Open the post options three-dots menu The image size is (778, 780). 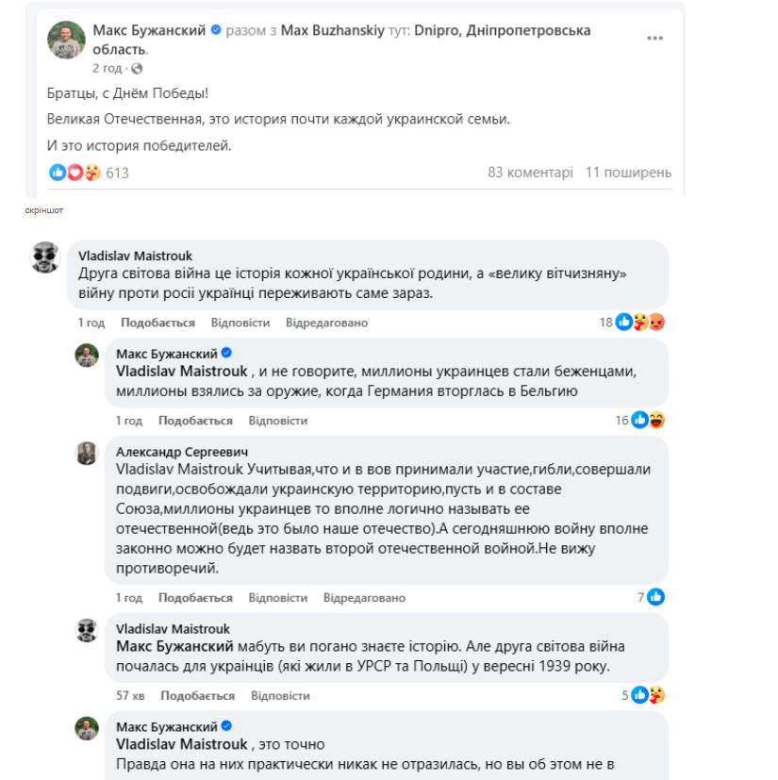click(x=654, y=39)
